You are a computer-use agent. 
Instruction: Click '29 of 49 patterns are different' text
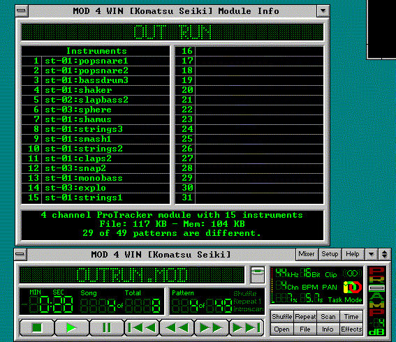coord(172,233)
